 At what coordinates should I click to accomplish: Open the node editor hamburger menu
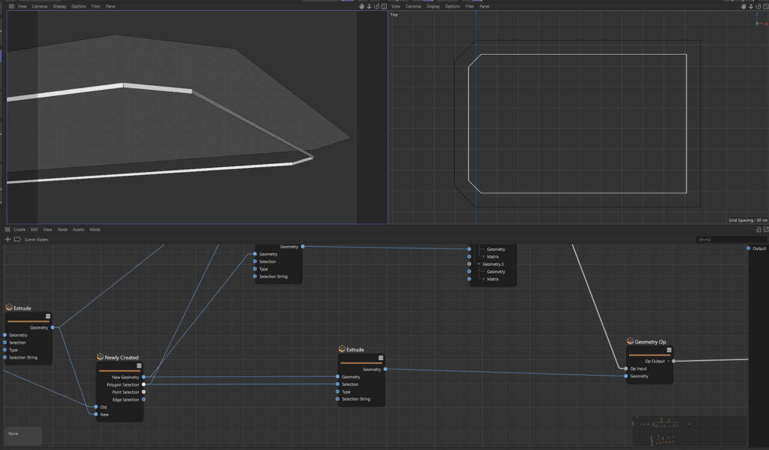(7, 229)
